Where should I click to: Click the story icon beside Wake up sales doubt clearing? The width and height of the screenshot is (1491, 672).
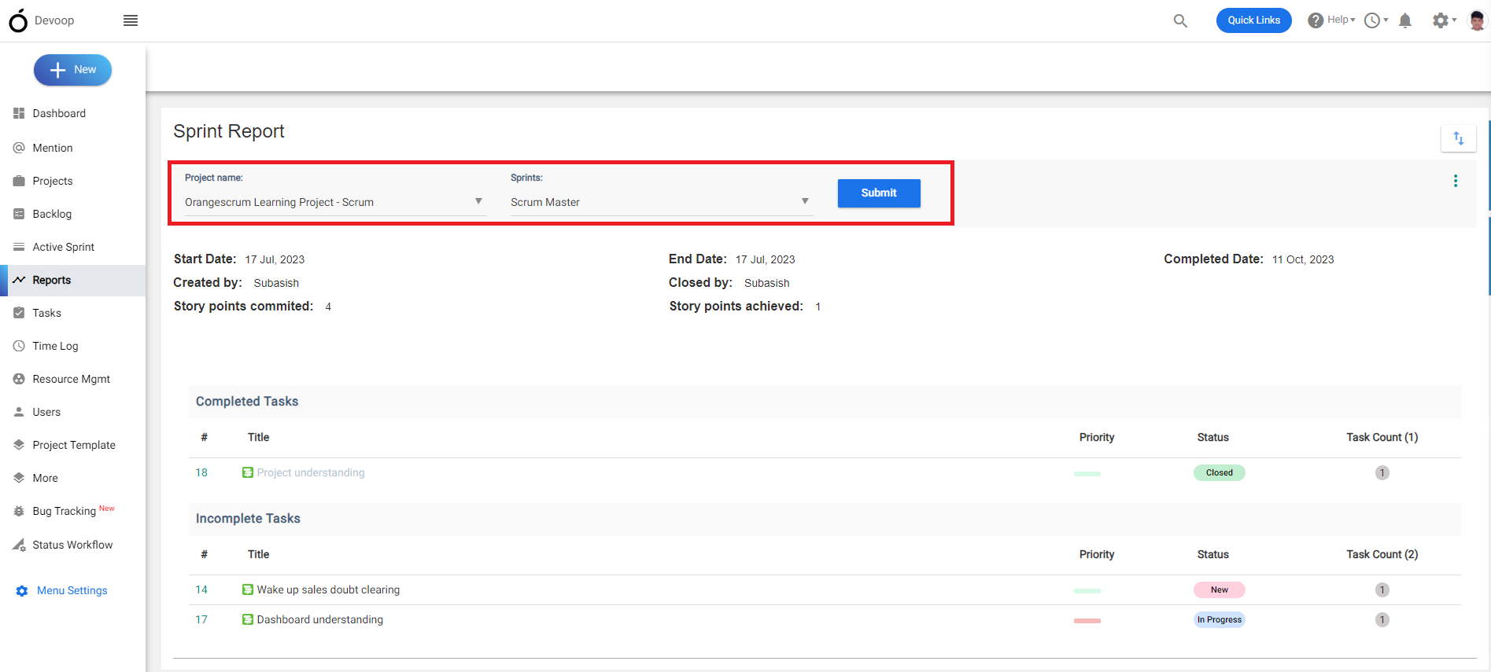click(248, 589)
